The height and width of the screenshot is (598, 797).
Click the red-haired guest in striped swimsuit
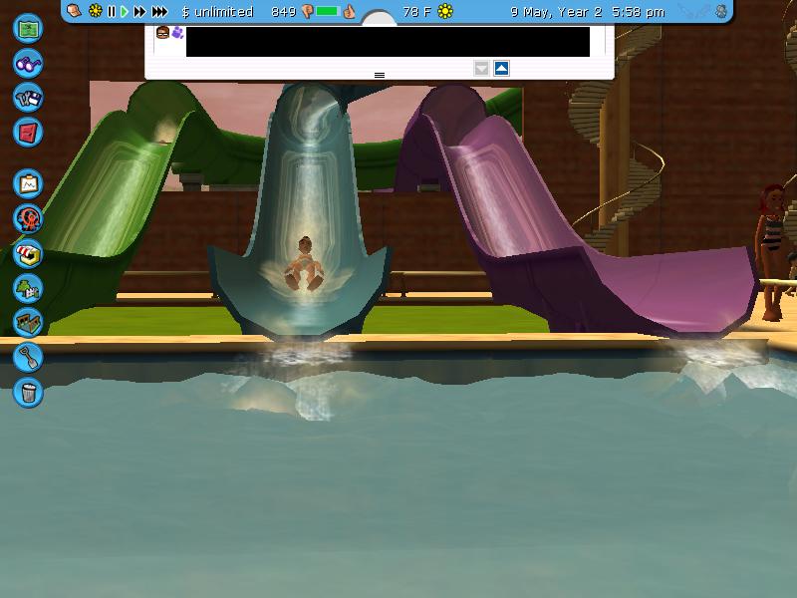pyautogui.click(x=772, y=253)
